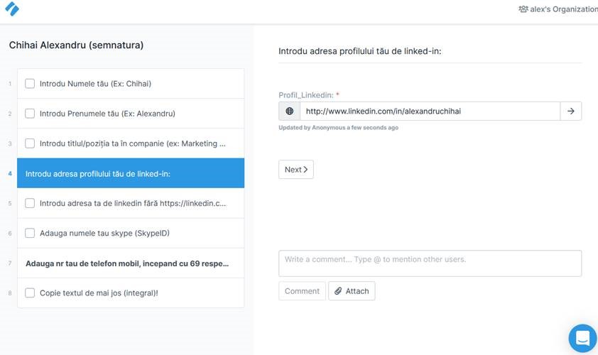
Task: Click in the comment text box
Action: [x=430, y=263]
